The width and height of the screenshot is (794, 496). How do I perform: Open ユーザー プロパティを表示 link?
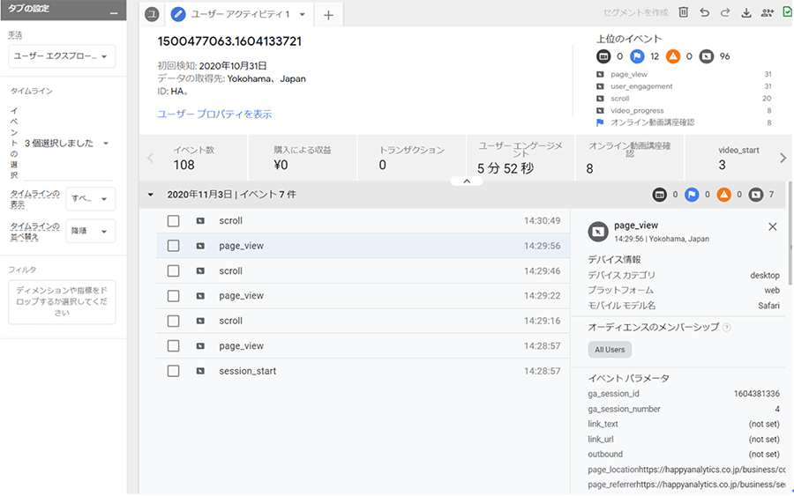[x=214, y=115]
